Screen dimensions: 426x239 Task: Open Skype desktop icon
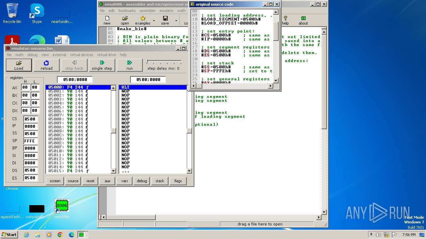[x=37, y=13]
